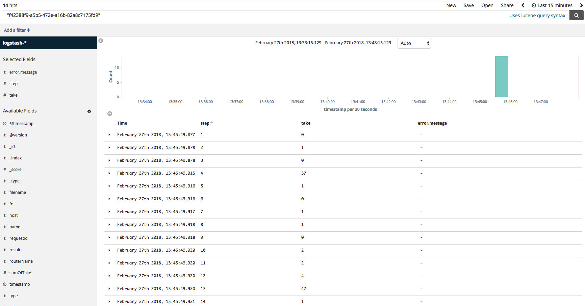This screenshot has height=306, width=585.
Task: Click the teal histogram bar
Action: point(501,77)
